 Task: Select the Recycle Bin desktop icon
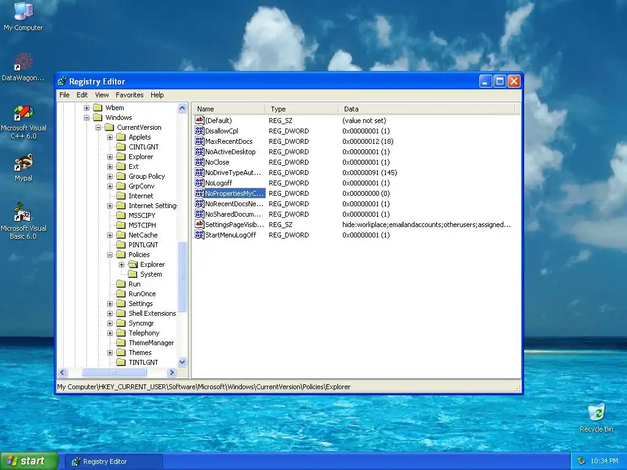(596, 412)
